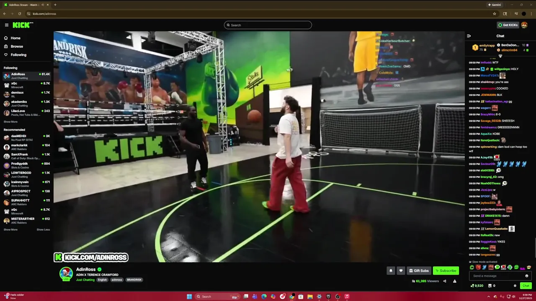Image resolution: width=536 pixels, height=301 pixels.
Task: Open the user profile avatar menu
Action: tap(524, 25)
